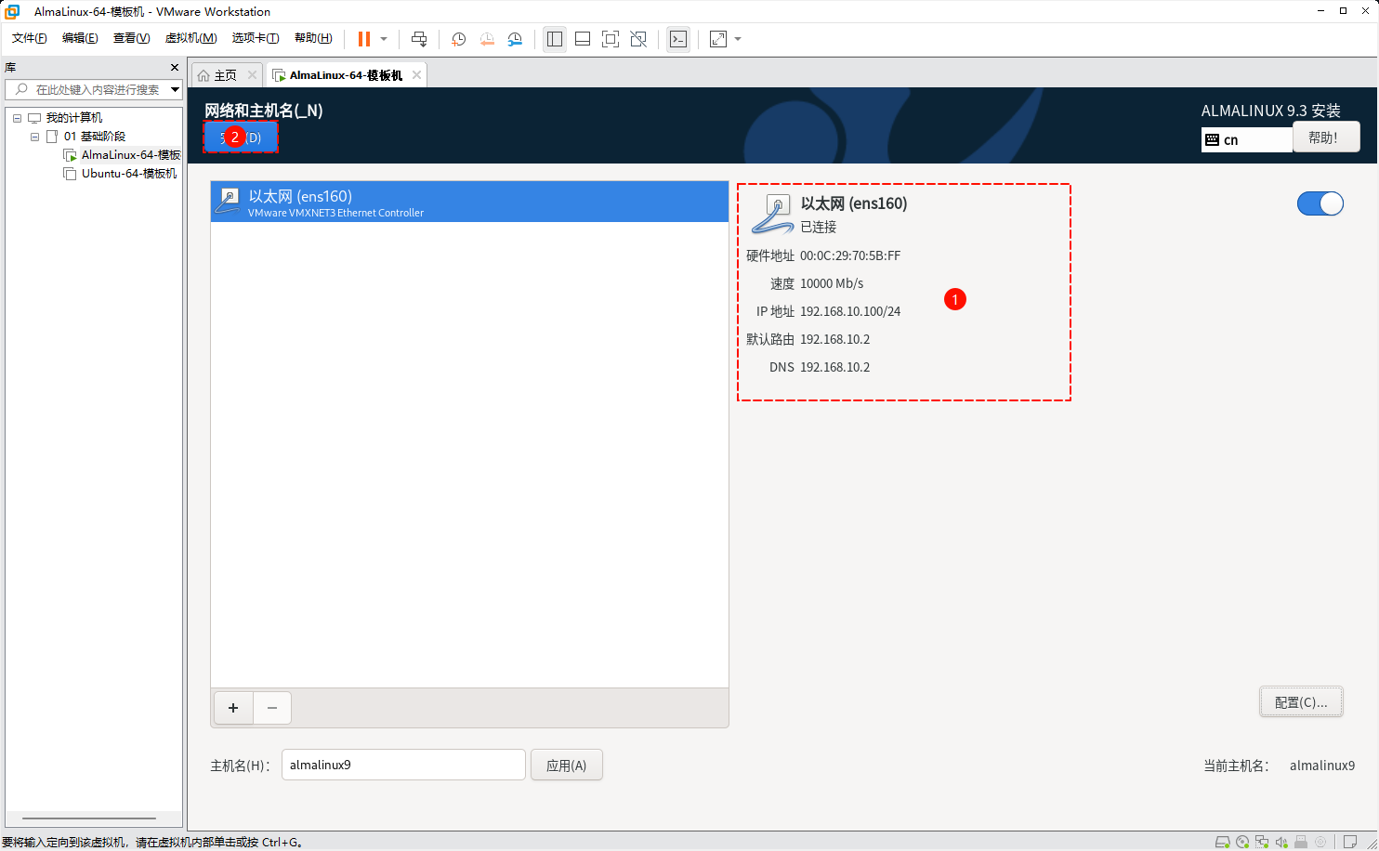Image resolution: width=1379 pixels, height=851 pixels.
Task: Enter full screen mode icon
Action: 611,39
